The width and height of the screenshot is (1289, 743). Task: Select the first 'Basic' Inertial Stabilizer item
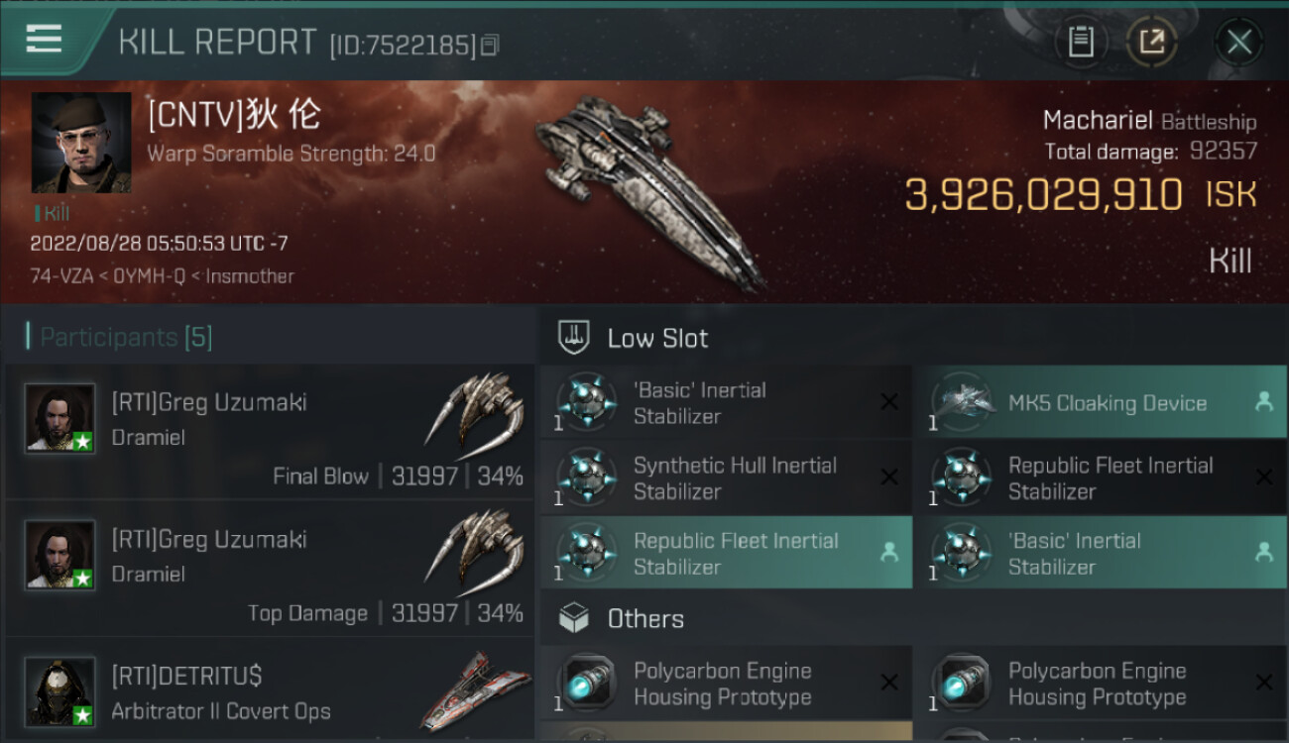click(x=724, y=403)
